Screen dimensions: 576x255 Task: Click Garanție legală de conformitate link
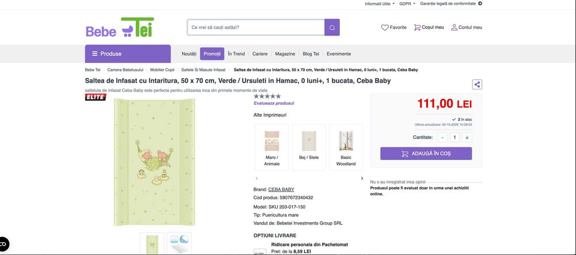point(448,3)
